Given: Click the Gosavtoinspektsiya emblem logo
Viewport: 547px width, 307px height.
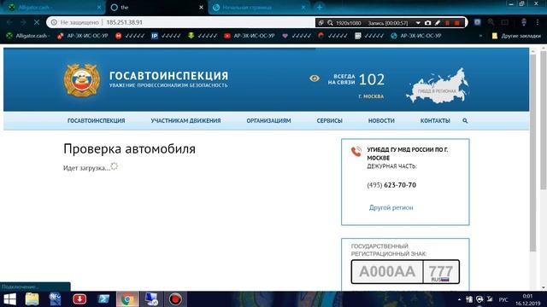Looking at the screenshot, I should [x=82, y=80].
